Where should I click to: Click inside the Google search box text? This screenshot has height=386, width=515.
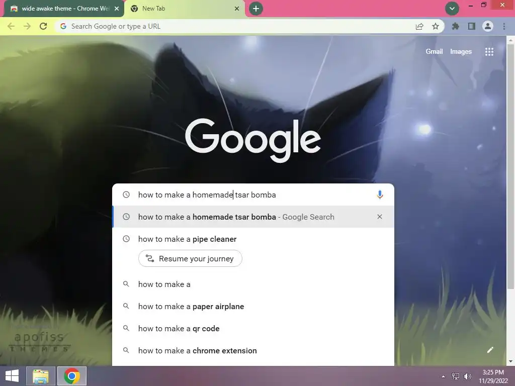coord(207,195)
